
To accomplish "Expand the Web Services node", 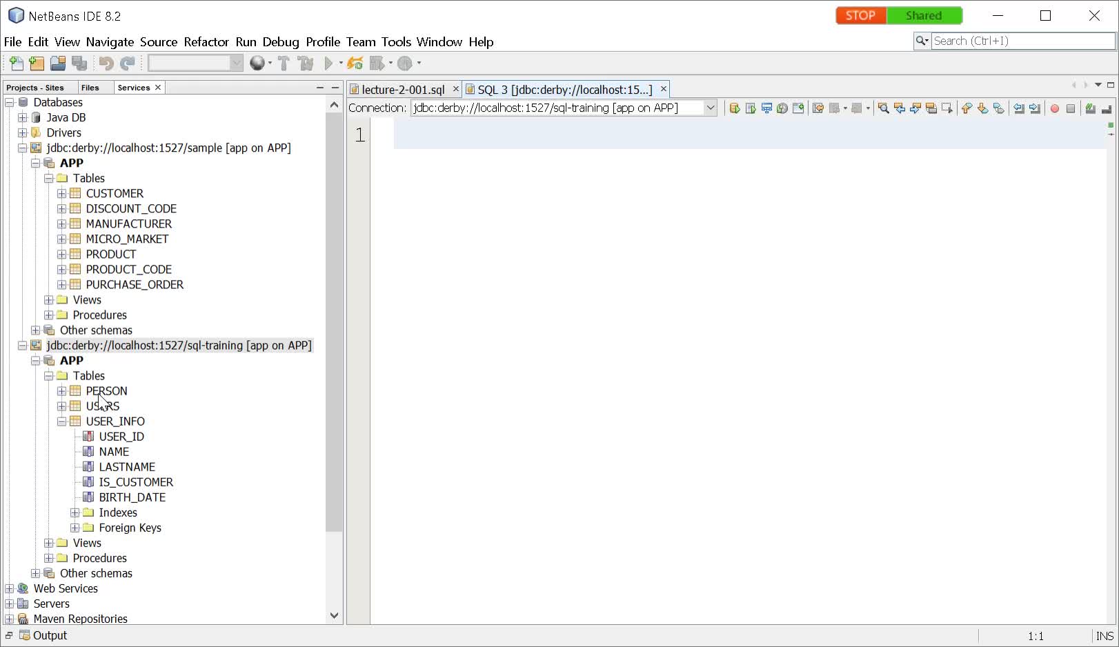I will point(10,588).
